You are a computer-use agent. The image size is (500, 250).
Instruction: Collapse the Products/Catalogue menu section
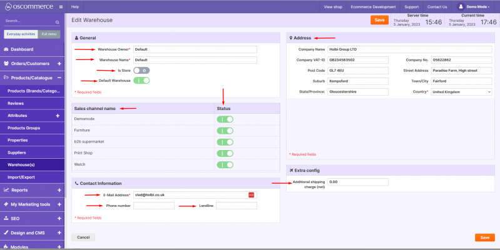59,78
